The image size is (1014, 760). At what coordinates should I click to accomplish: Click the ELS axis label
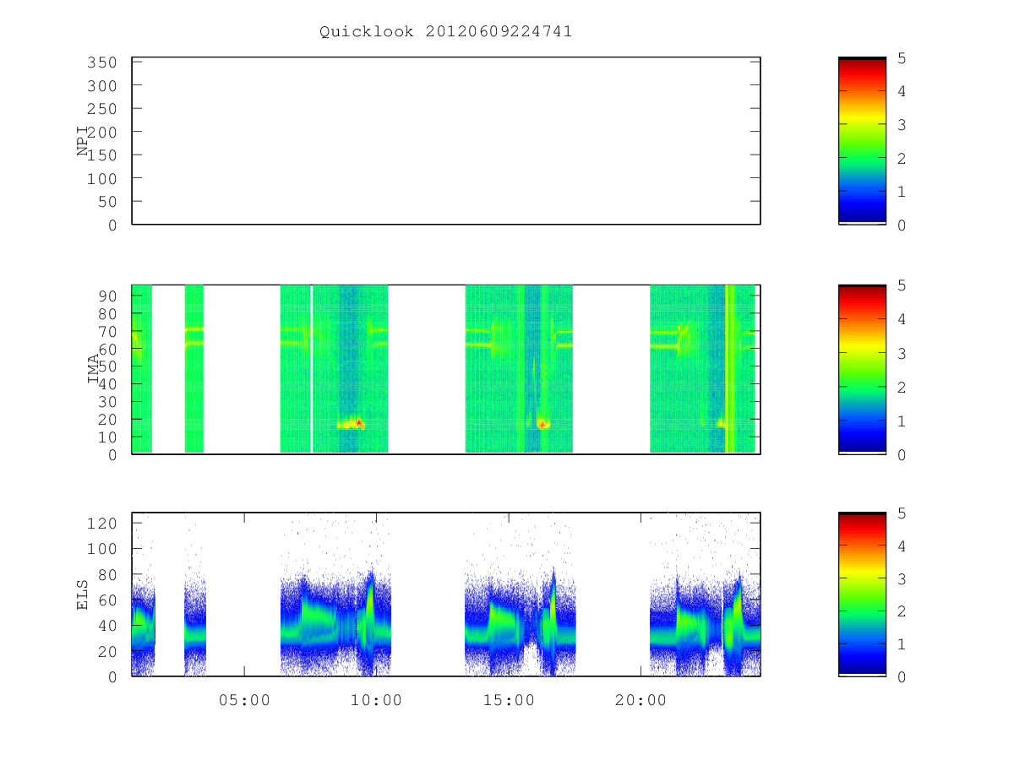(83, 594)
